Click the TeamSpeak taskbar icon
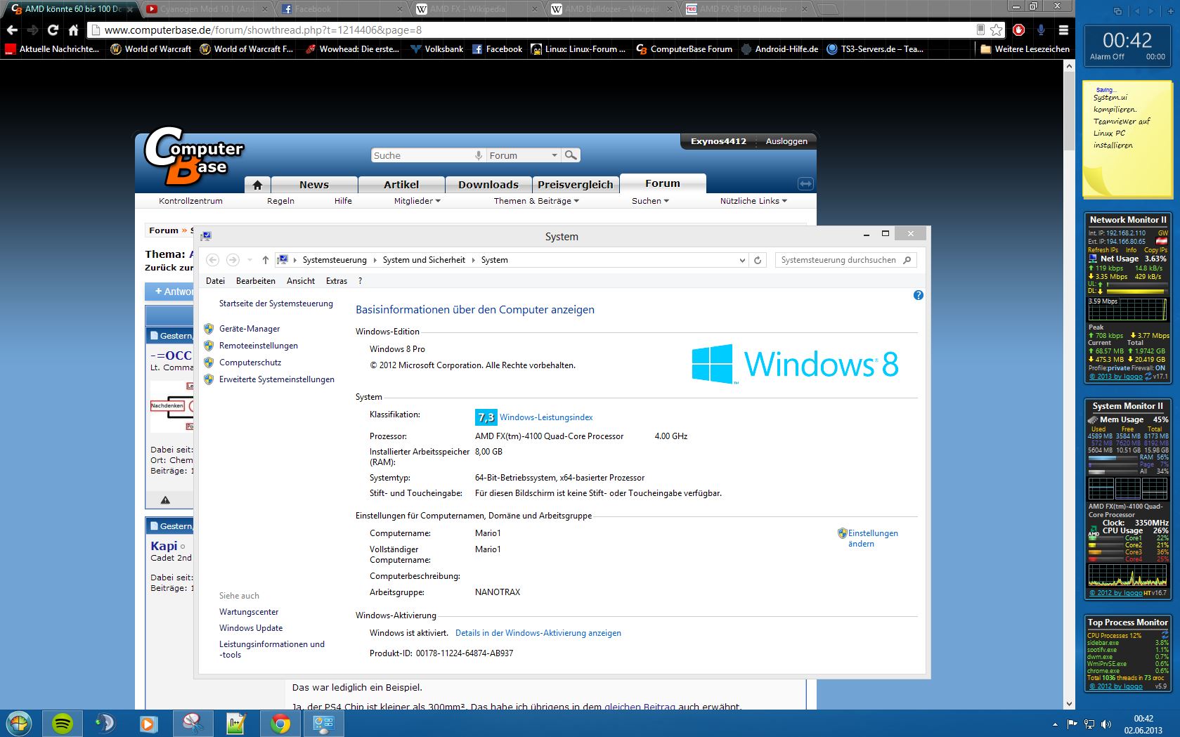Viewport: 1180px width, 737px height. point(105,723)
